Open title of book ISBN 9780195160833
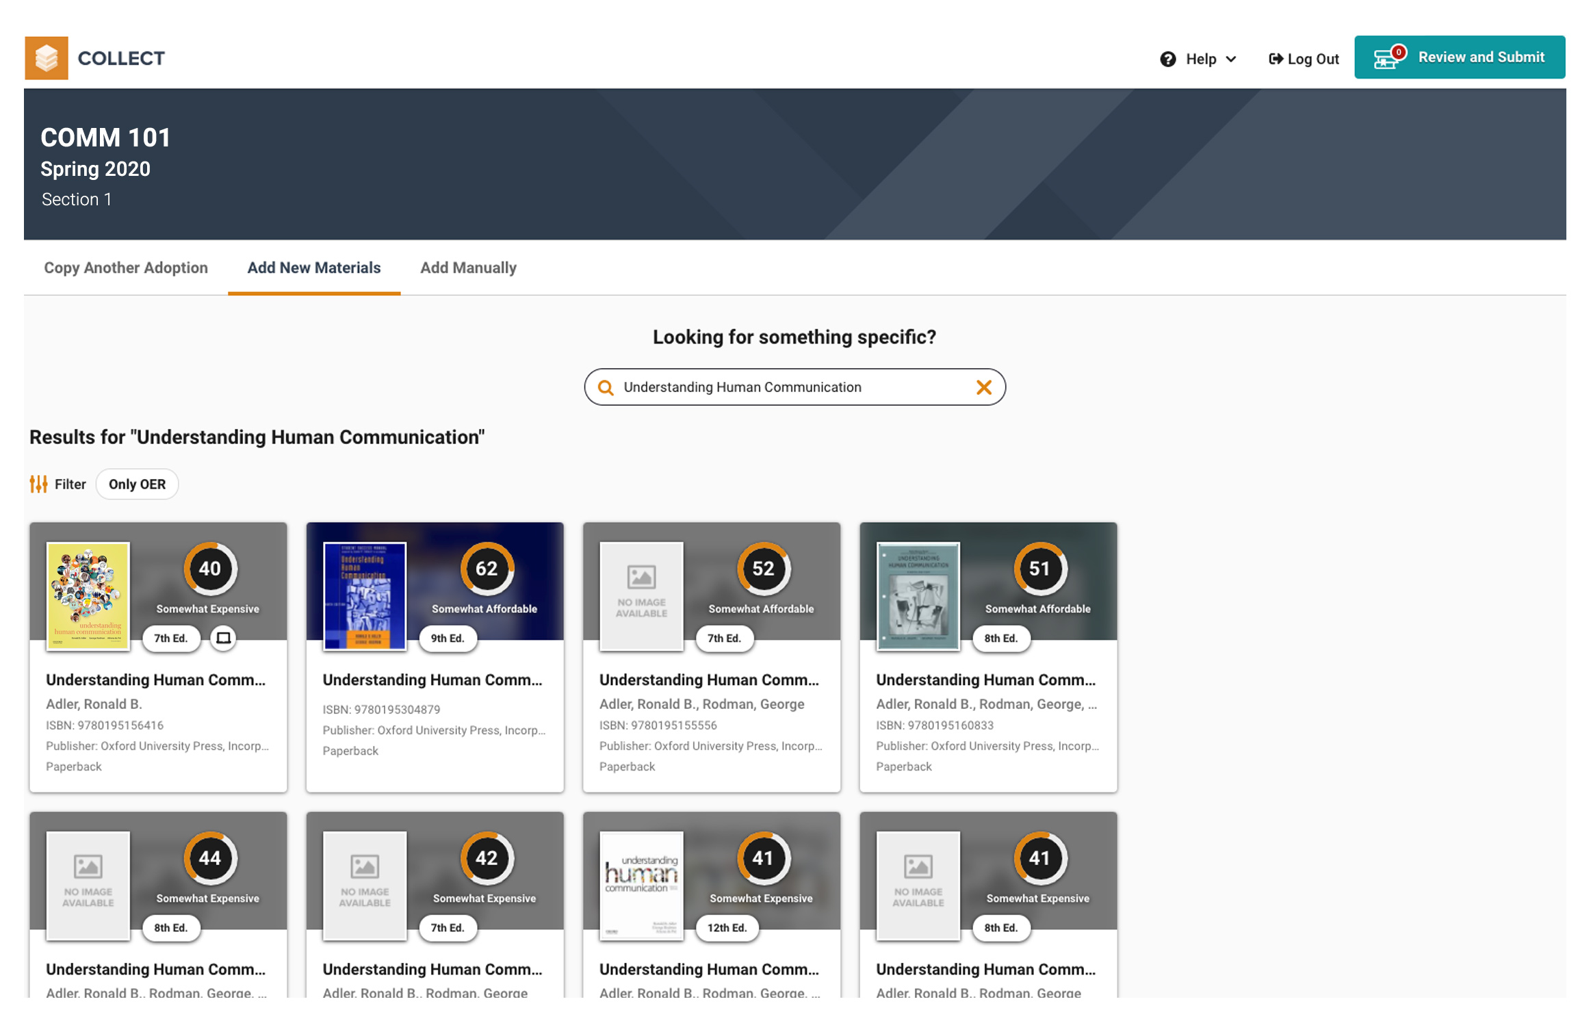1591x1021 pixels. point(986,680)
